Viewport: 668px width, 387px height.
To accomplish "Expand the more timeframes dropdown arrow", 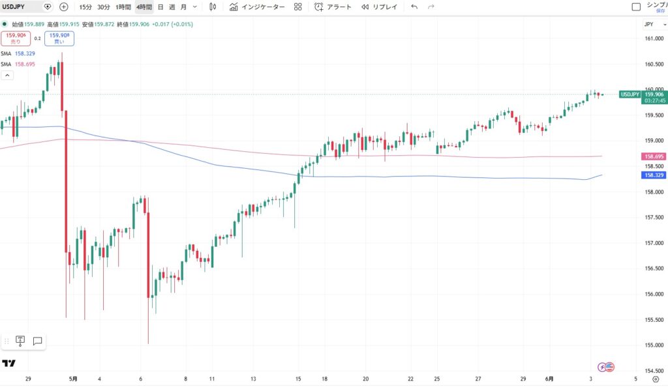I will (x=194, y=7).
